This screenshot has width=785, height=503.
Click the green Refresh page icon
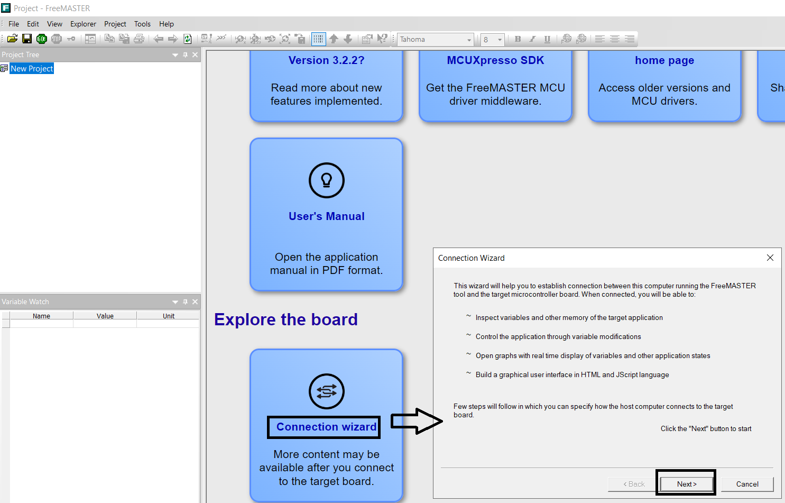[x=188, y=39]
